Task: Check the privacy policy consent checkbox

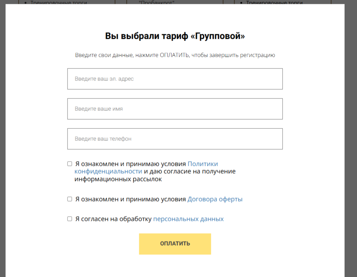Action: 70,164
